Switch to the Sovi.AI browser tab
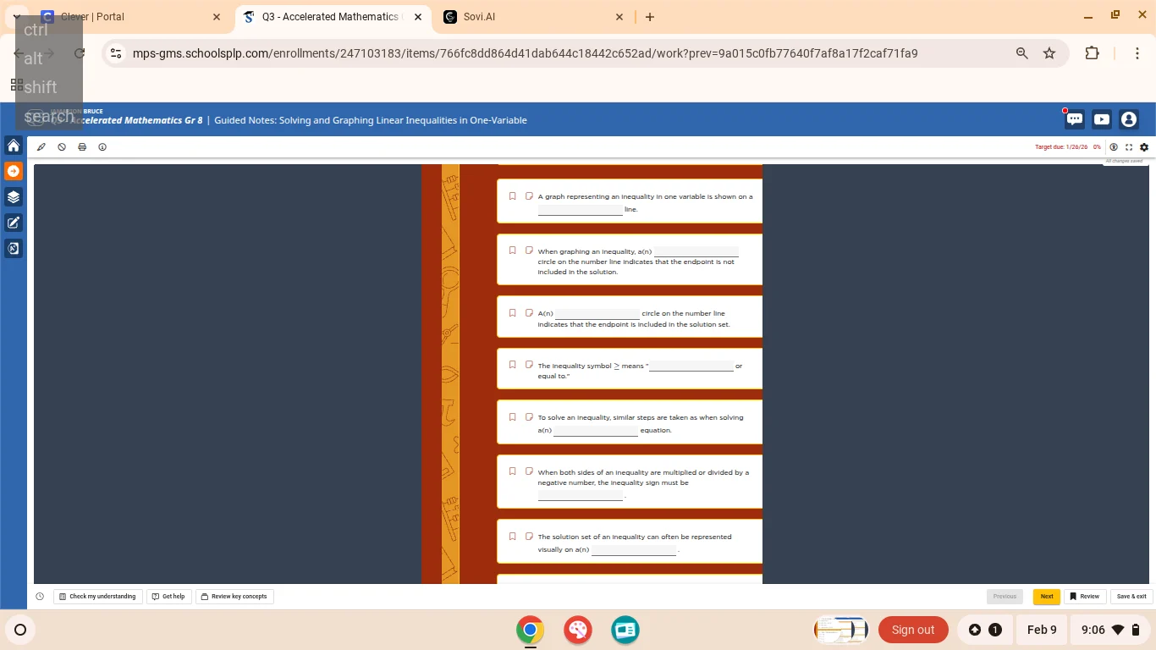Screen dimensions: 1156x650 pyautogui.click(x=533, y=17)
